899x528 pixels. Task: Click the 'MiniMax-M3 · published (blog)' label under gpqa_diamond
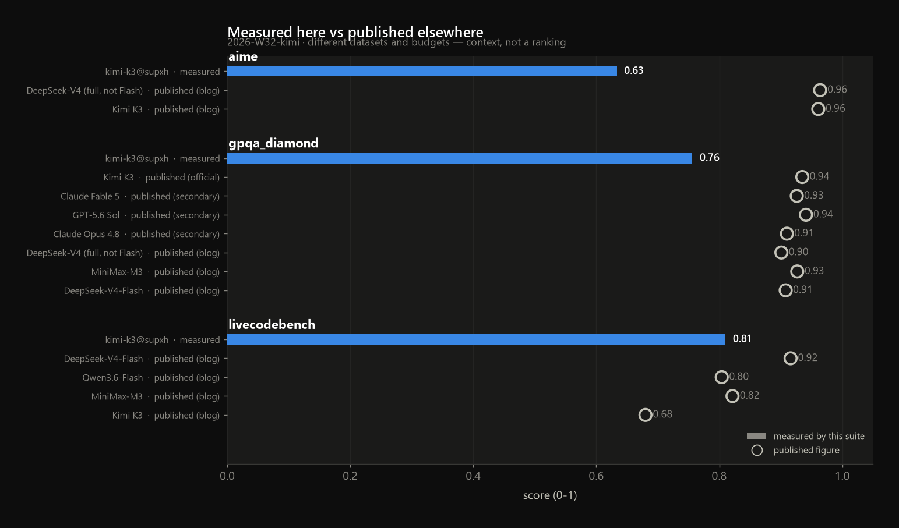click(156, 272)
